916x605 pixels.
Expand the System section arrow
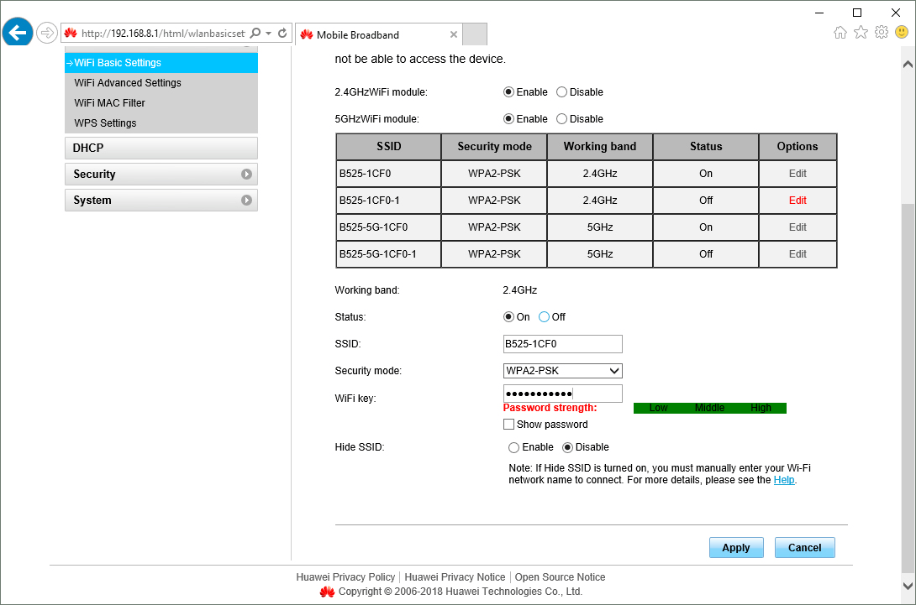point(246,200)
